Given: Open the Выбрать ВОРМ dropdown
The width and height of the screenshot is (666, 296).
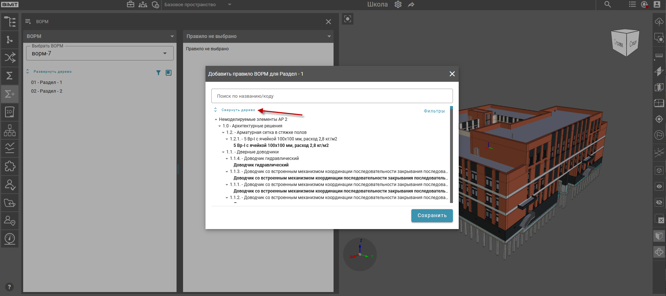Looking at the screenshot, I should coord(99,54).
